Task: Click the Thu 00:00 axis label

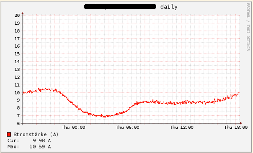Action: pos(73,127)
